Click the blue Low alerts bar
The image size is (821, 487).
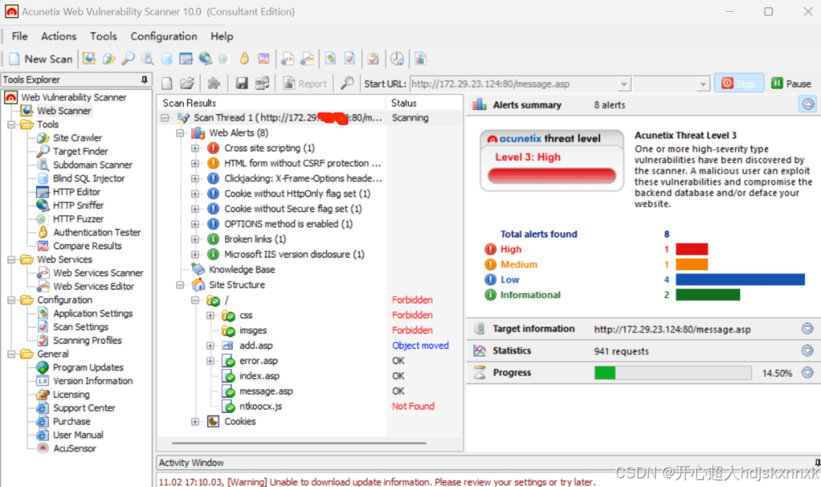click(x=740, y=280)
